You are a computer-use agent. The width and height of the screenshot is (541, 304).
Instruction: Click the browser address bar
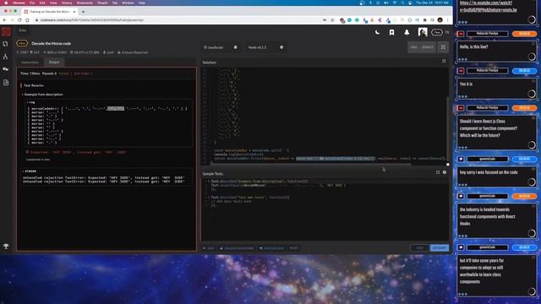(179, 20)
